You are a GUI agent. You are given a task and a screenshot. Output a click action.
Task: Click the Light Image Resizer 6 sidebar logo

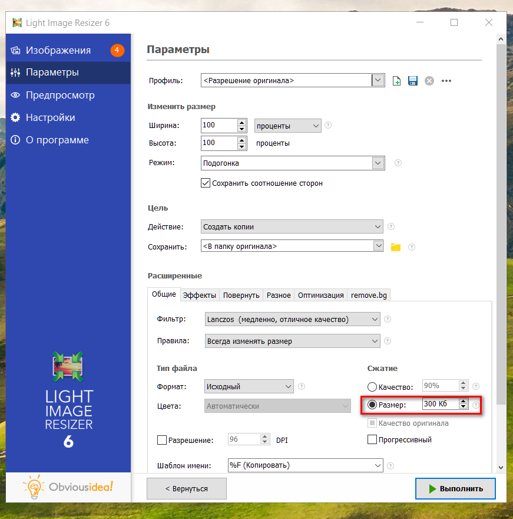coord(69,400)
